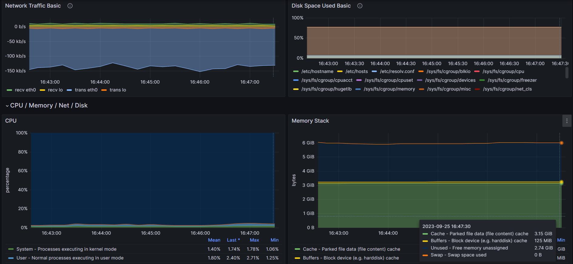Sort CPU legend by Mean column
The width and height of the screenshot is (573, 264).
click(214, 240)
